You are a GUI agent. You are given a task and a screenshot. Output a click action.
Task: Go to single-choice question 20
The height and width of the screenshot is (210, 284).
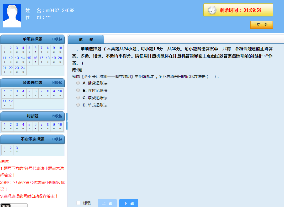pyautogui.click(x=60, y=60)
